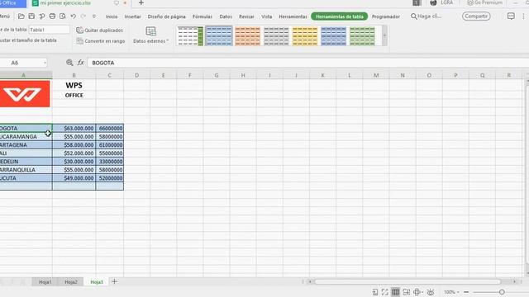Image resolution: width=529 pixels, height=297 pixels.
Task: Click the fx insert function icon
Action: point(81,63)
